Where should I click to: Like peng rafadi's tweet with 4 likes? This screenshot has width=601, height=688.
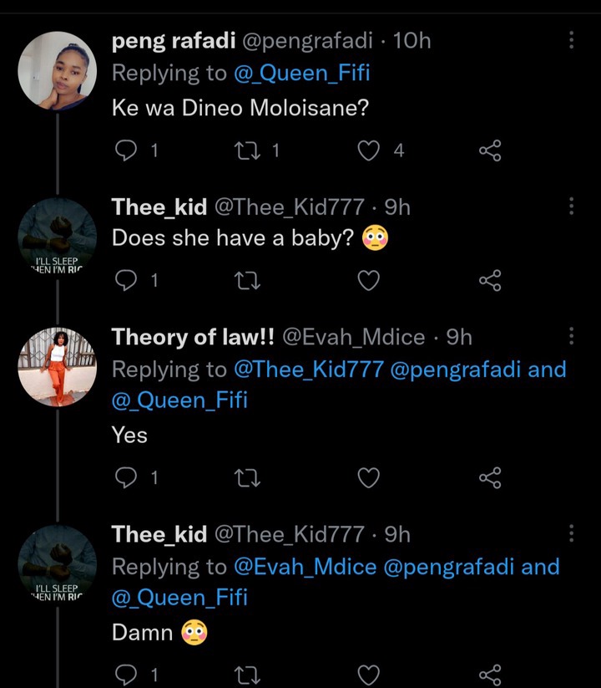[x=368, y=150]
